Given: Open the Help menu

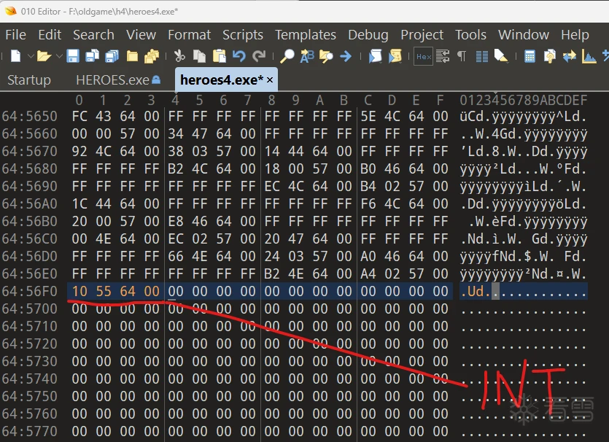Looking at the screenshot, I should pos(575,35).
